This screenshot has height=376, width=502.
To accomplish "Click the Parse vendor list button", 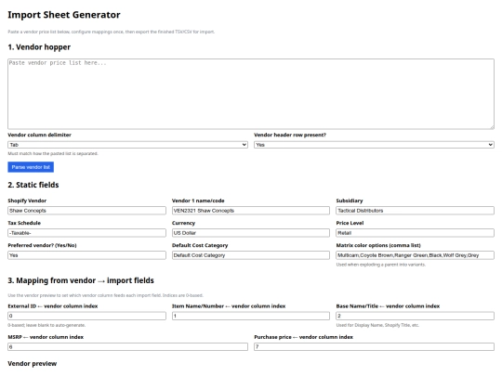I will pos(31,167).
